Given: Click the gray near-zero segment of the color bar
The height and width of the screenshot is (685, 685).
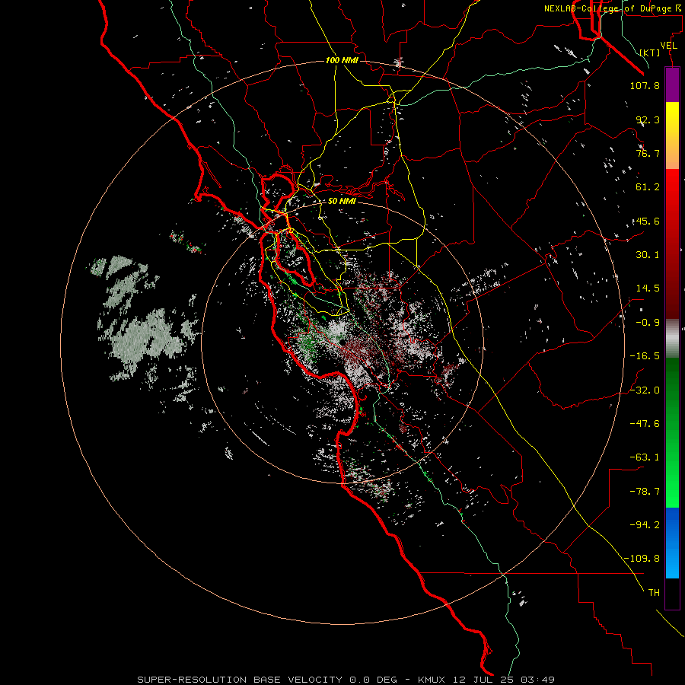Looking at the screenshot, I should point(672,337).
